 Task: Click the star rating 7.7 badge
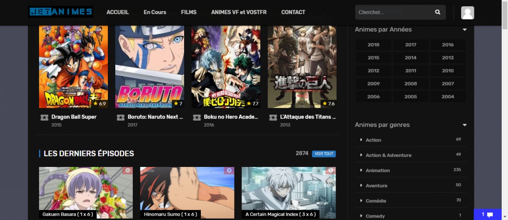click(252, 104)
